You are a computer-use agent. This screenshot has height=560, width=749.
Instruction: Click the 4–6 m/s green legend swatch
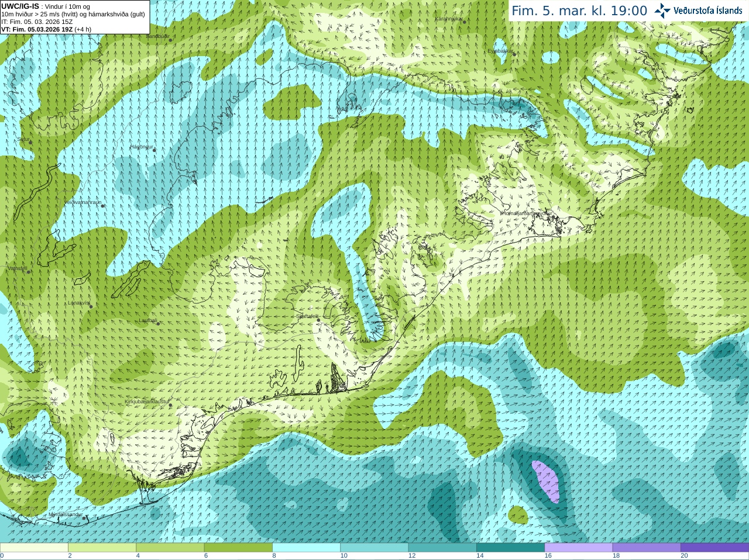point(170,548)
